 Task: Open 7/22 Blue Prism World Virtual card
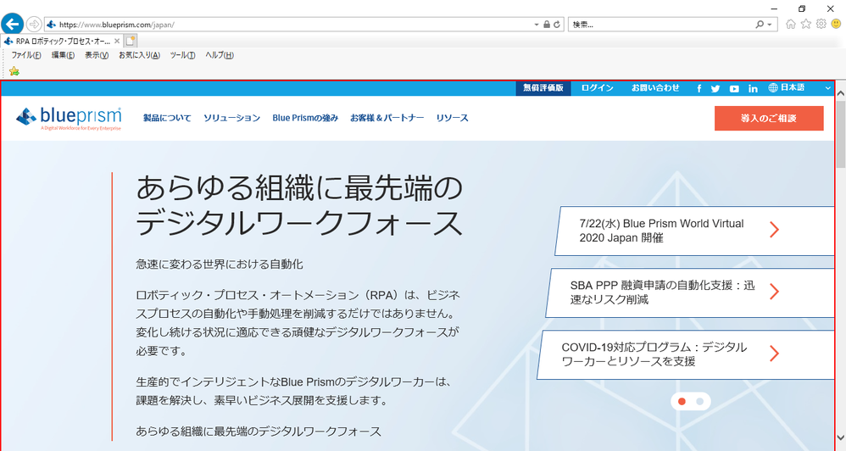(x=694, y=231)
